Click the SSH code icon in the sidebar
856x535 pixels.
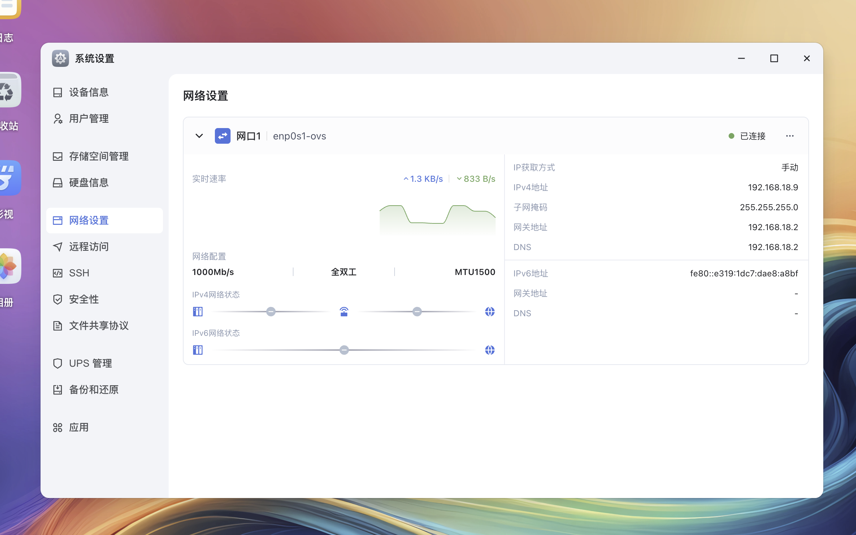click(58, 273)
